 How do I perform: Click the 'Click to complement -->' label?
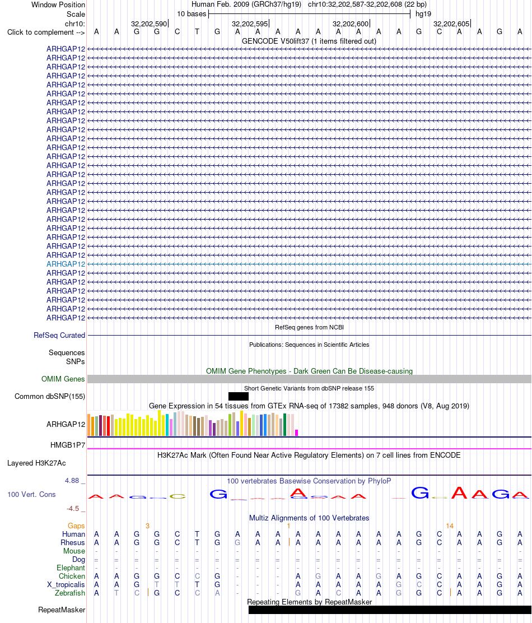(x=46, y=32)
